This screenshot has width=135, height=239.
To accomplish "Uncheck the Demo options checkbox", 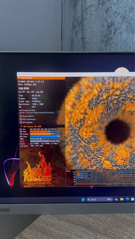I will click(x=21, y=116).
